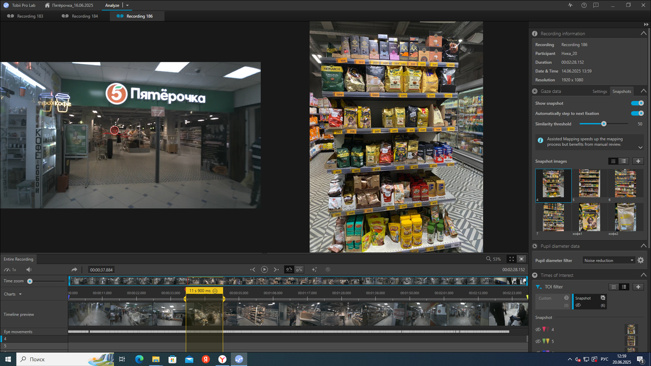Open the zoom 53% magnifier control

(x=493, y=259)
